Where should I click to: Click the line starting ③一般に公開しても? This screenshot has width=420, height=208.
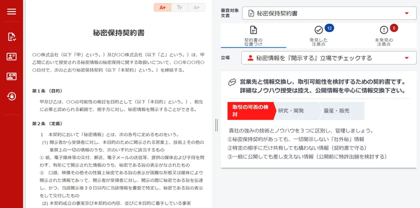307,156
